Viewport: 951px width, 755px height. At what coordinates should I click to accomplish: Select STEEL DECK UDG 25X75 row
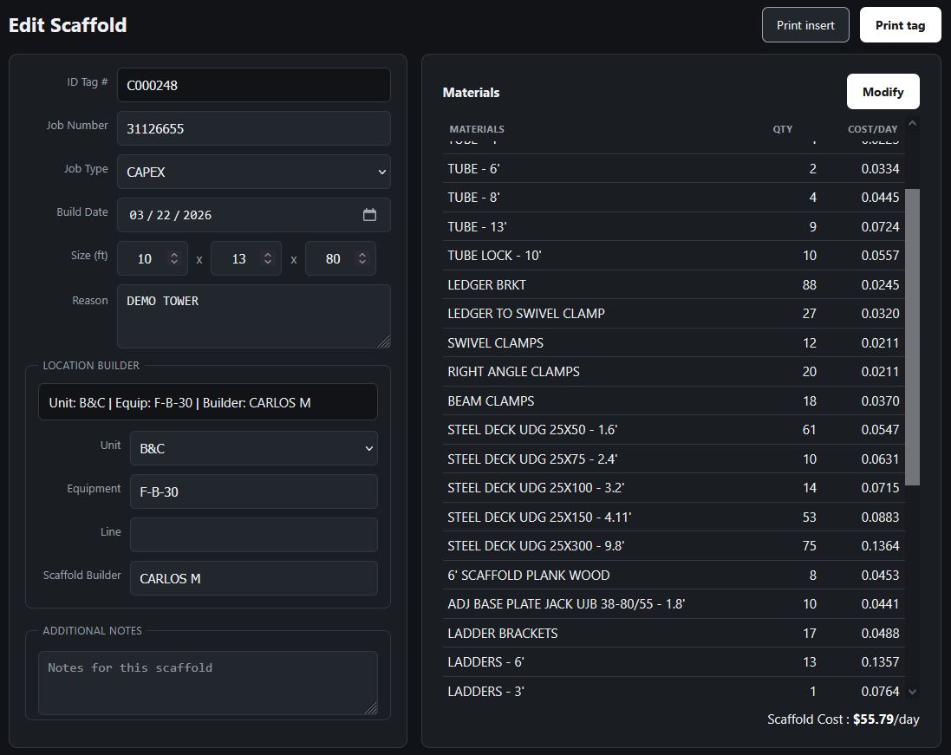point(674,459)
